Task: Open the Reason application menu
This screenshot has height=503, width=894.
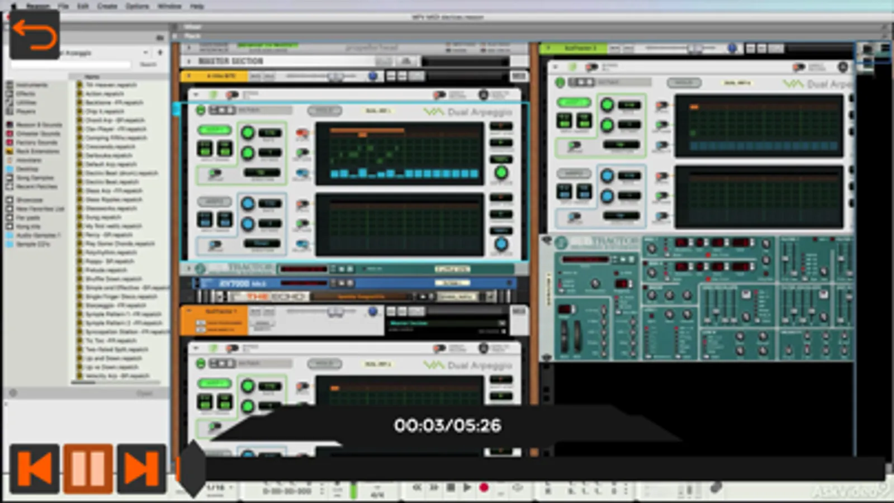Action: [x=37, y=6]
